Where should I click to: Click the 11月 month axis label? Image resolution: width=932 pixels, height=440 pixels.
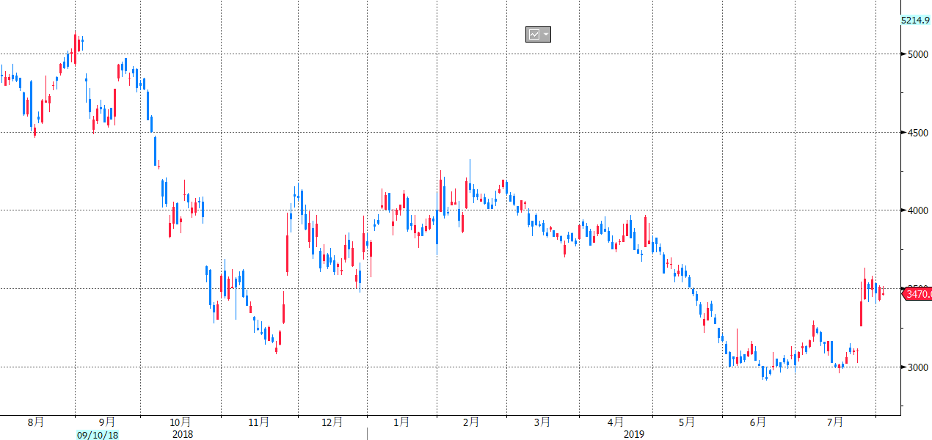(259, 422)
